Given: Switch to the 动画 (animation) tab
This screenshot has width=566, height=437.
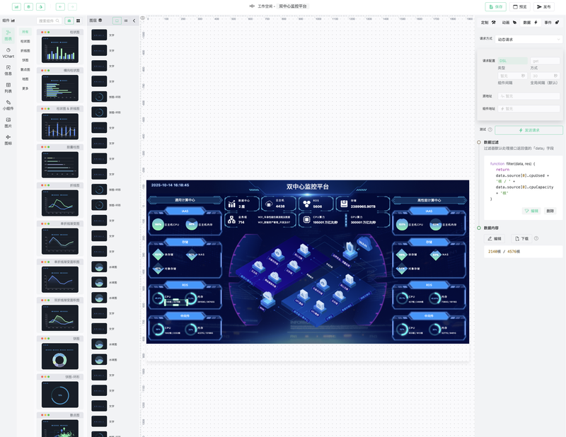Looking at the screenshot, I should point(509,23).
